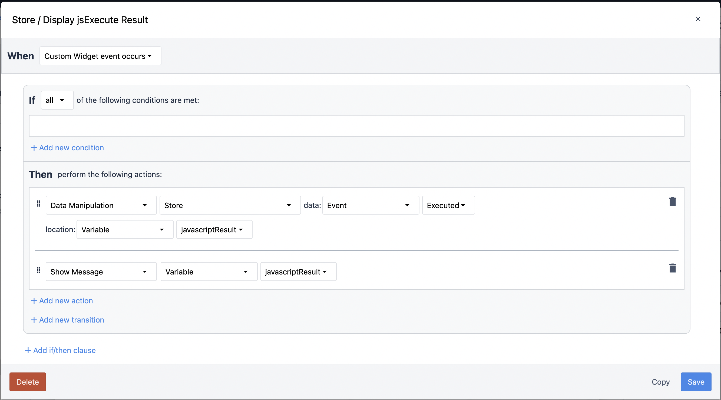Close the Store / Display jsExecute Result dialog

click(x=698, y=19)
